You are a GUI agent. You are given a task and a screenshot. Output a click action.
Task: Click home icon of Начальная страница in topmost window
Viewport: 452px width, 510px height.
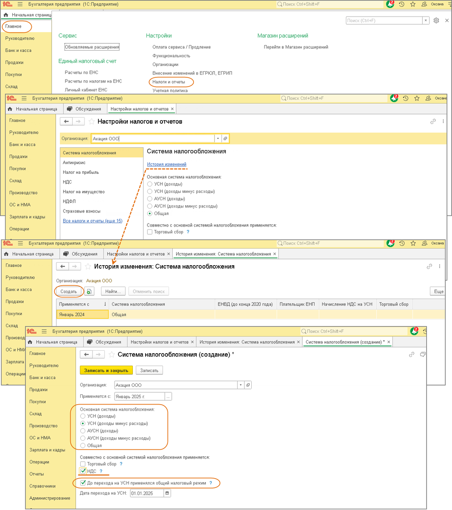point(6,15)
